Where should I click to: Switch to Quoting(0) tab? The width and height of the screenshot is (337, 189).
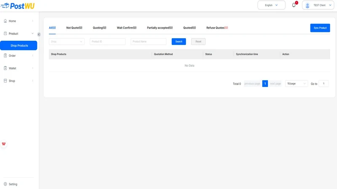tap(99, 28)
